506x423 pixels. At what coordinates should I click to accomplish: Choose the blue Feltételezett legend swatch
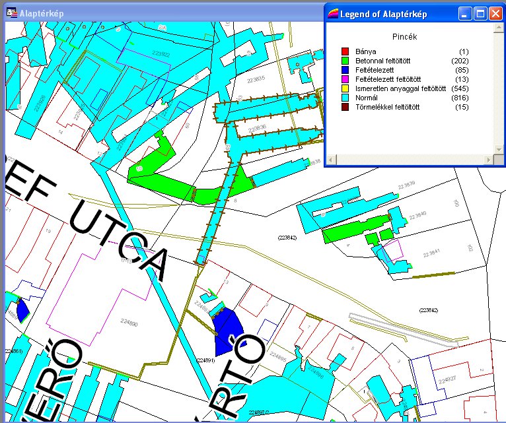pos(345,69)
